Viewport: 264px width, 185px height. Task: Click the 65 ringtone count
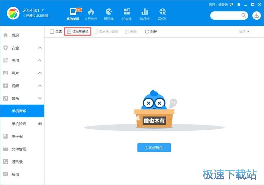click(x=40, y=124)
